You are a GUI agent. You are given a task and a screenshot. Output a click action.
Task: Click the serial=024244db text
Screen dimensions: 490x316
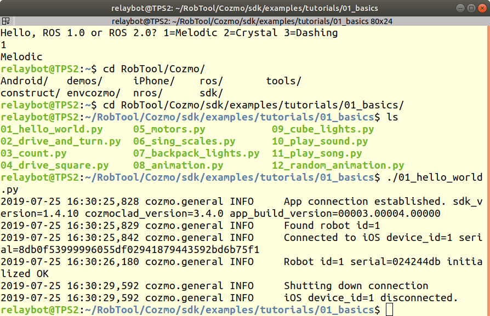pos(395,262)
